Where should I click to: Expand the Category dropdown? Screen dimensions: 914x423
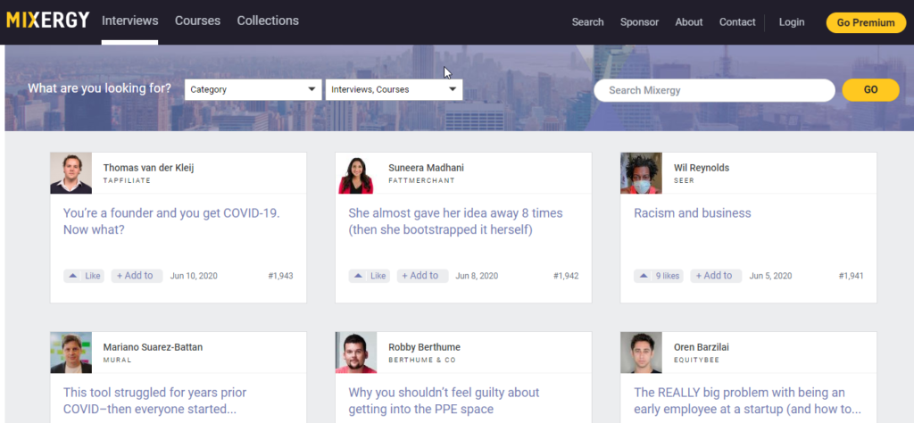(253, 90)
